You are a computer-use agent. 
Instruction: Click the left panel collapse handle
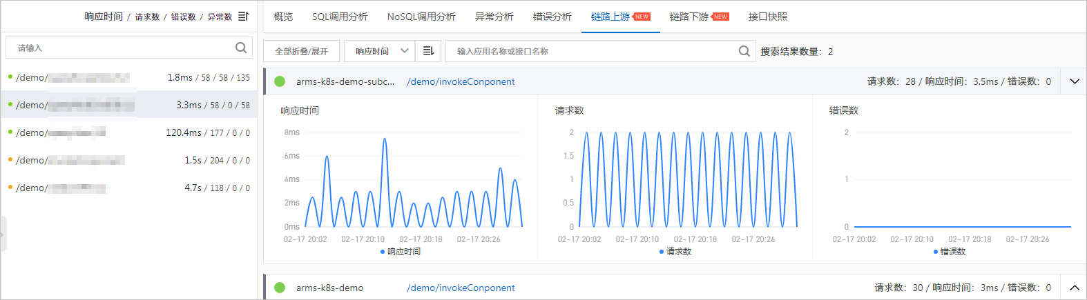tap(3, 234)
